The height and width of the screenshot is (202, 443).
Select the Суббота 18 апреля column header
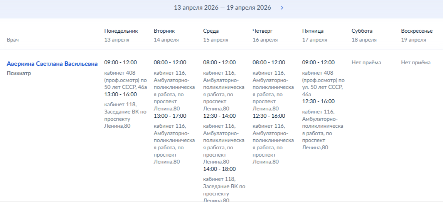click(364, 35)
